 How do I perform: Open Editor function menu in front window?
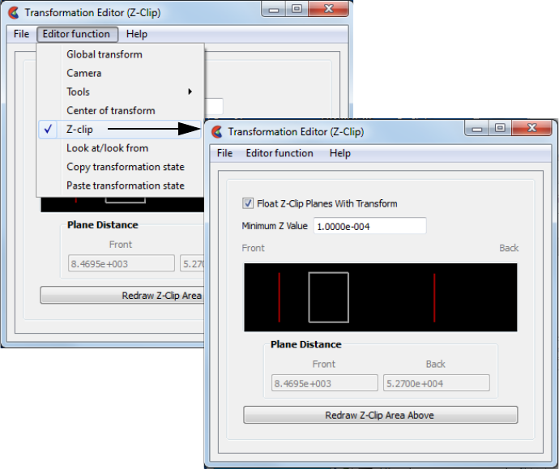tap(279, 153)
